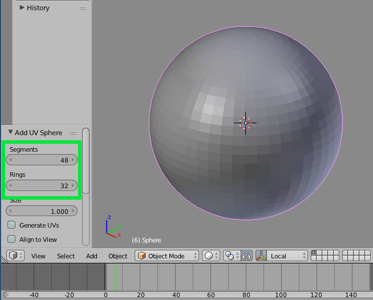This screenshot has width=373, height=300.
Task: Select the Sphere object in viewport
Action: (246, 123)
